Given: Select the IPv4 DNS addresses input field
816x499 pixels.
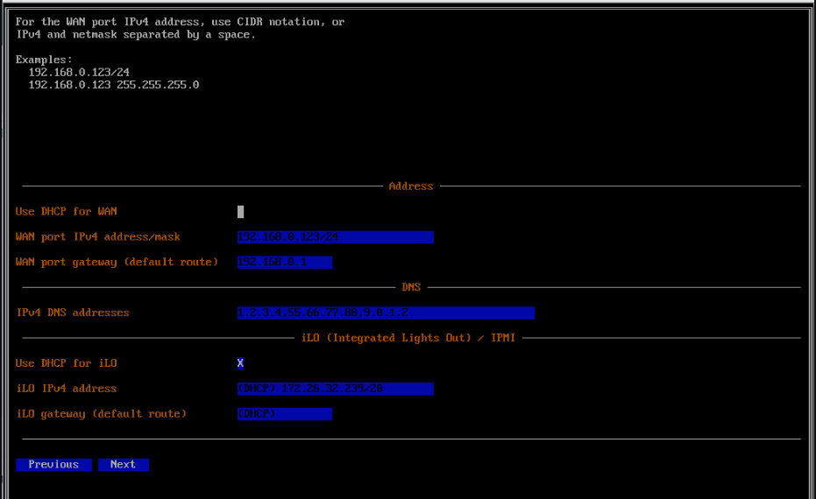Looking at the screenshot, I should pyautogui.click(x=386, y=313).
